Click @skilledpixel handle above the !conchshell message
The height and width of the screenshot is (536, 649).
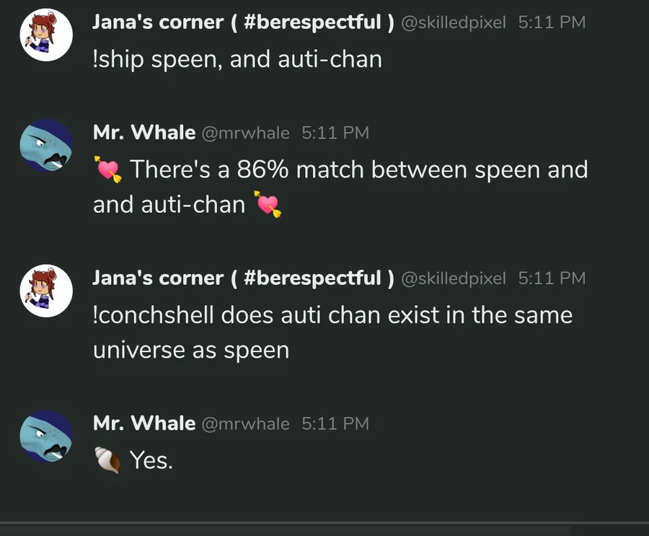(453, 278)
